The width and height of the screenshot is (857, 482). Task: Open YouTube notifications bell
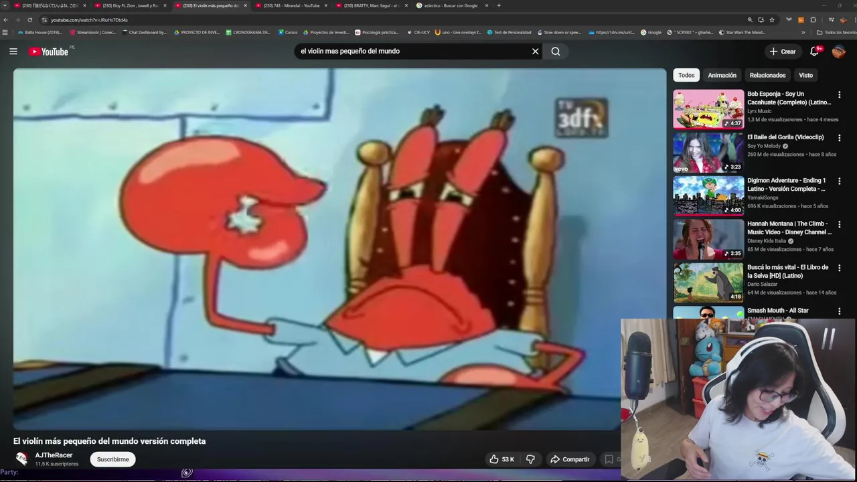click(x=815, y=52)
